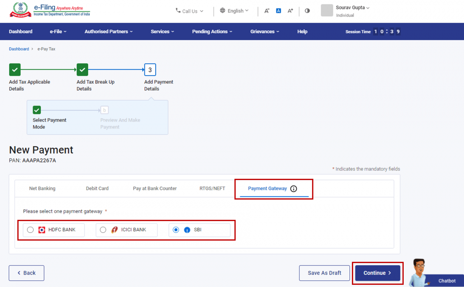Open the Chatbot assistant
464x287 pixels.
pos(446,281)
